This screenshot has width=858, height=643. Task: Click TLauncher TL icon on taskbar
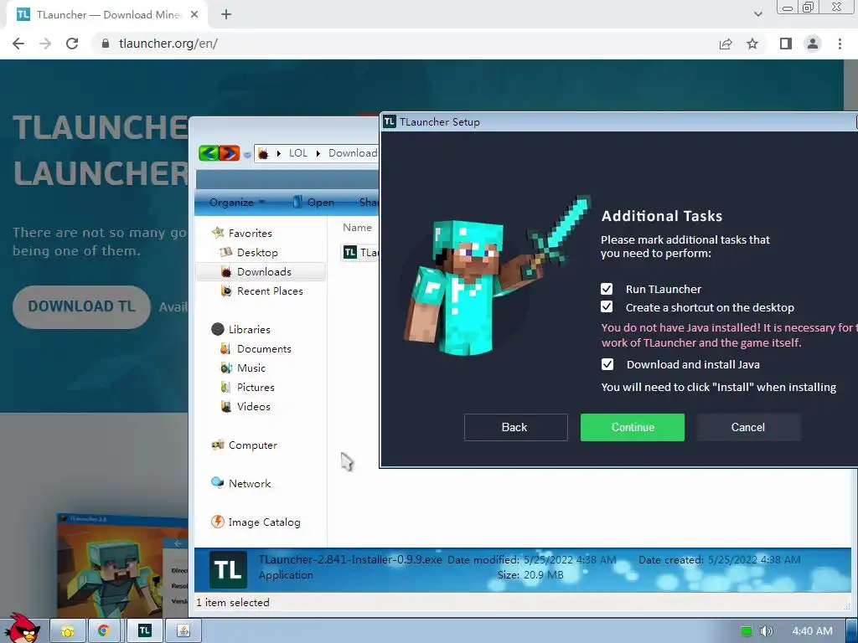tap(144, 631)
